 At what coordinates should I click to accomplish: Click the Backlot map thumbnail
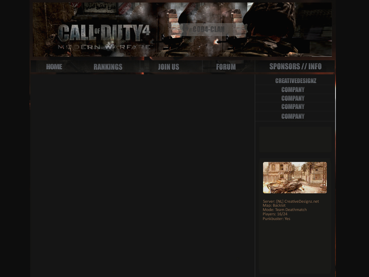click(295, 177)
